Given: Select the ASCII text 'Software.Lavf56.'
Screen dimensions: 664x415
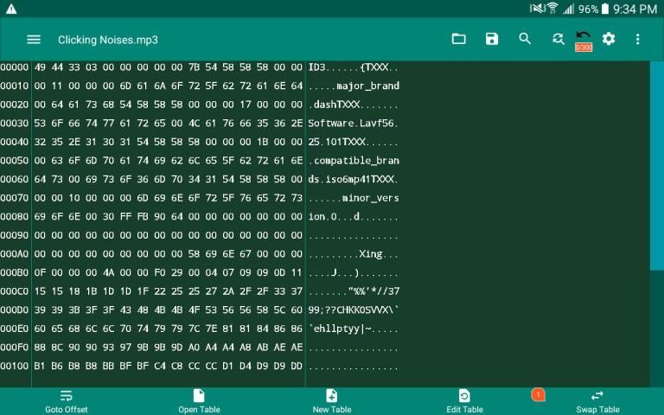Looking at the screenshot, I should point(354,124).
